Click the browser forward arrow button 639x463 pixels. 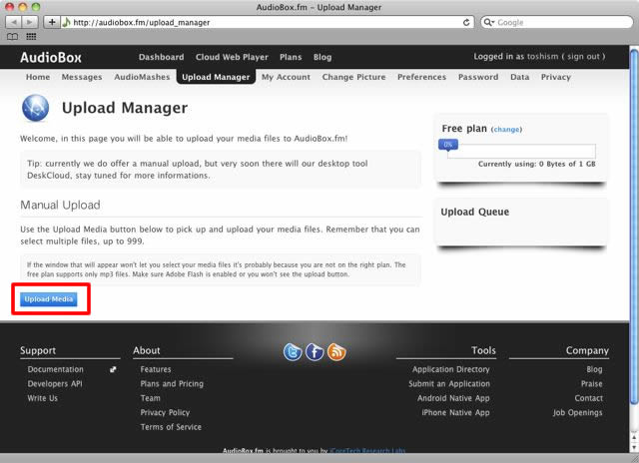coord(29,22)
